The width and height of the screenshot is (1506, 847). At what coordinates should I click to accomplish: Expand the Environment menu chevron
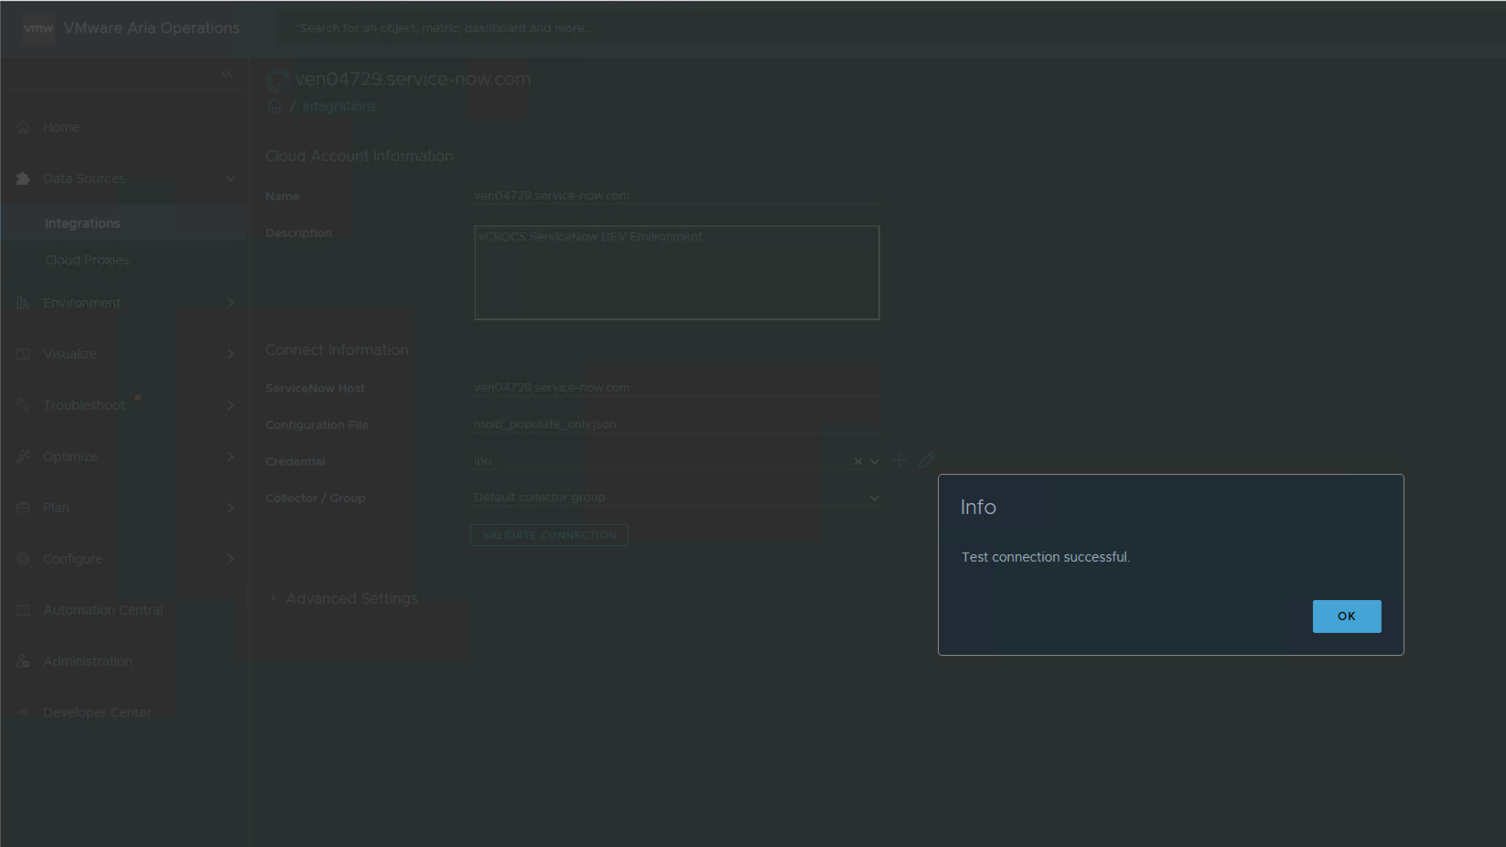tap(230, 303)
